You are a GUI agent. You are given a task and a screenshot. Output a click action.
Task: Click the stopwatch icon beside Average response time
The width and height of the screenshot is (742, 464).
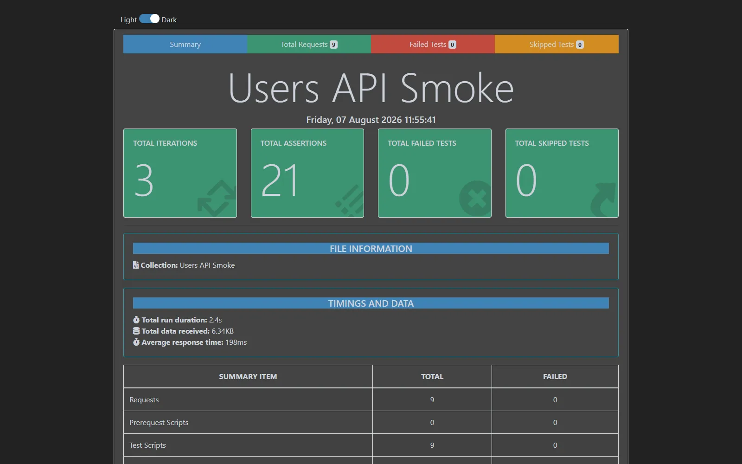pos(136,342)
